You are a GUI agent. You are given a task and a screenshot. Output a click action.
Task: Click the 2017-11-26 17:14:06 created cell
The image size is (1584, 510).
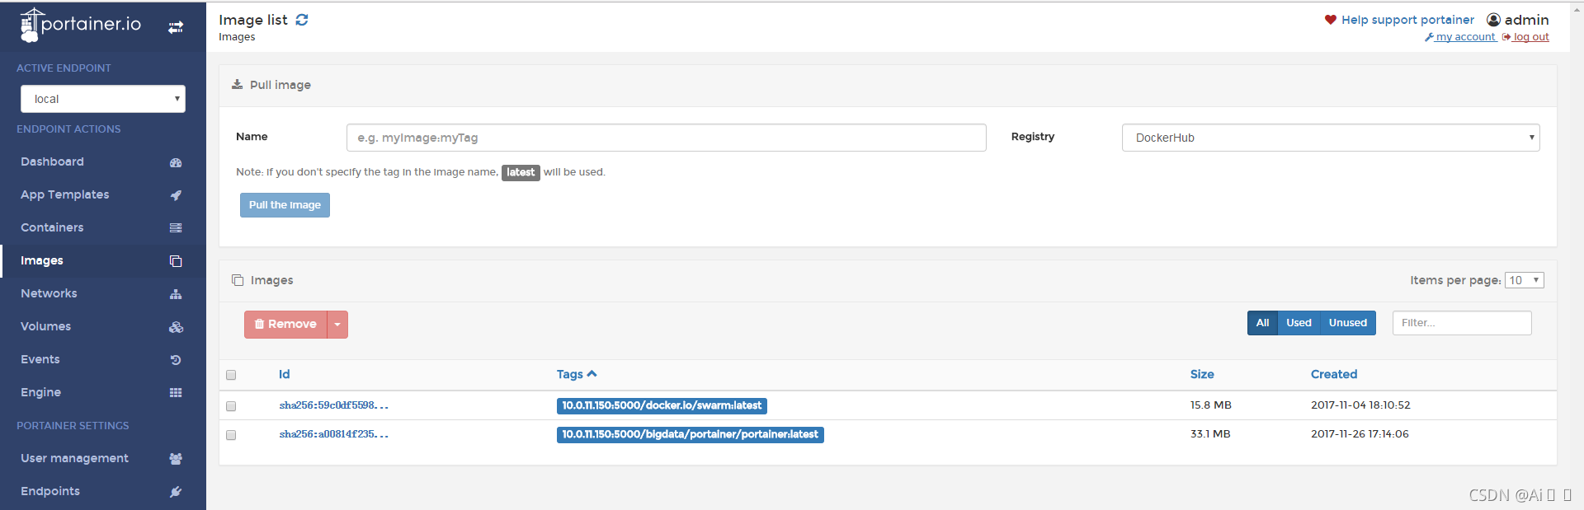click(1360, 434)
